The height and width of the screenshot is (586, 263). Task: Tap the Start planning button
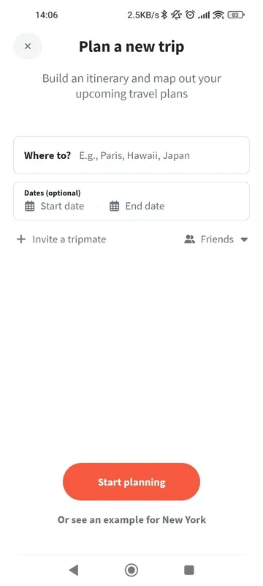pyautogui.click(x=131, y=482)
